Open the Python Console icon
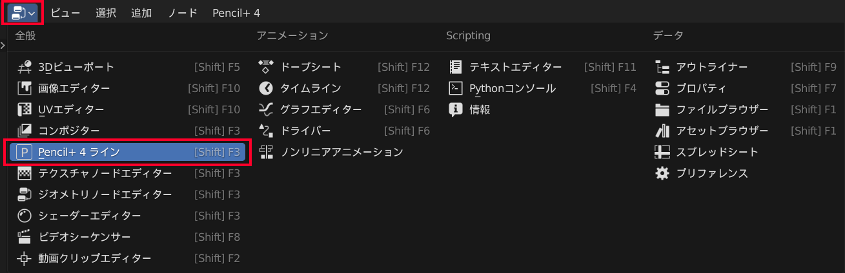 point(456,88)
